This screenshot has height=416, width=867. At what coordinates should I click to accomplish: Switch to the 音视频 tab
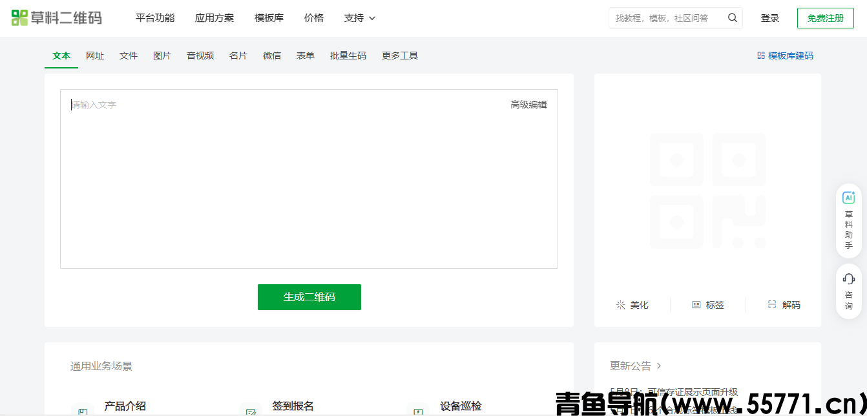[x=200, y=56]
